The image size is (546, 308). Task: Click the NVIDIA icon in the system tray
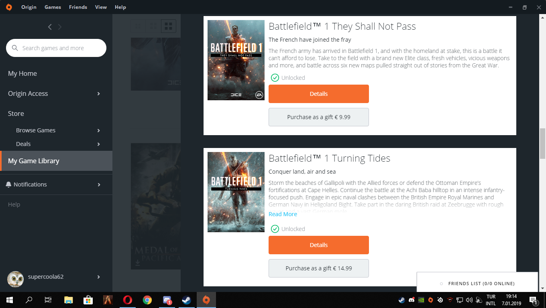[421, 300]
